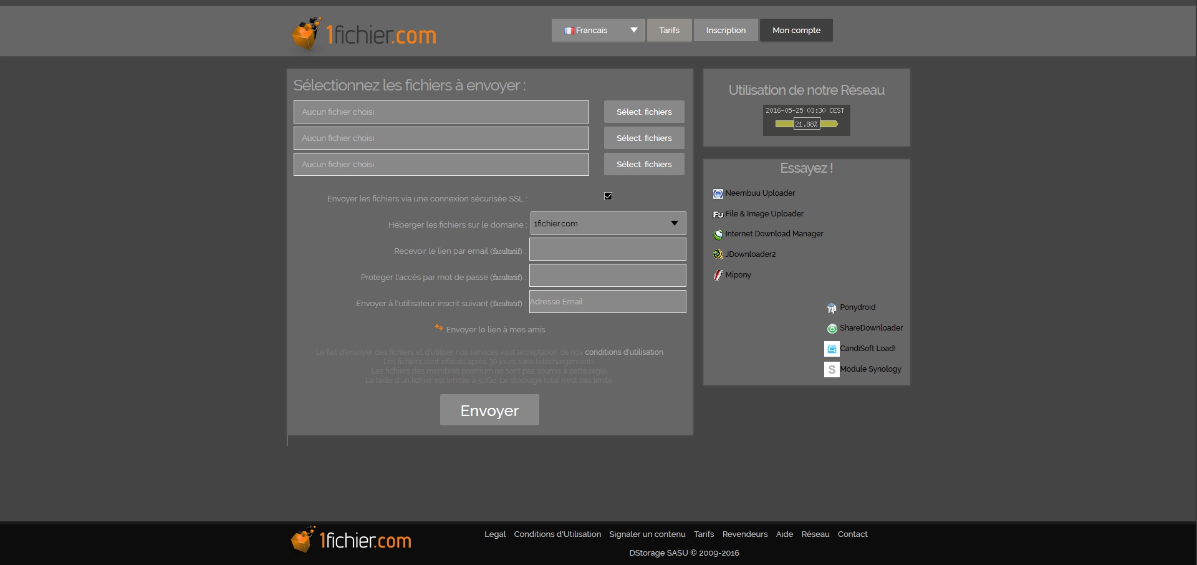
Task: Open the footer Tarifs link
Action: tap(704, 534)
